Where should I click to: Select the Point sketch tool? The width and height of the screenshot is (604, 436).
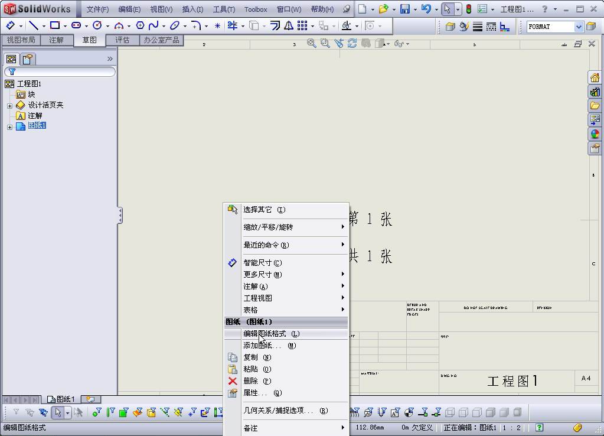(218, 26)
